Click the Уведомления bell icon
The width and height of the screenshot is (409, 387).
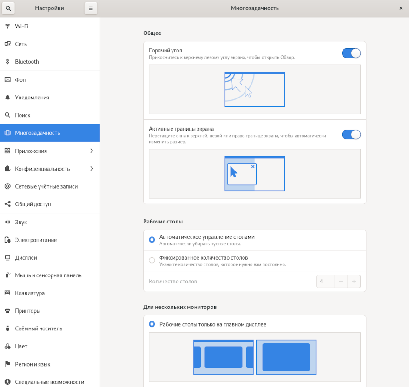coord(7,98)
